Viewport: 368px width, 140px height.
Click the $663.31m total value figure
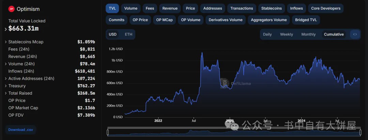24,28
